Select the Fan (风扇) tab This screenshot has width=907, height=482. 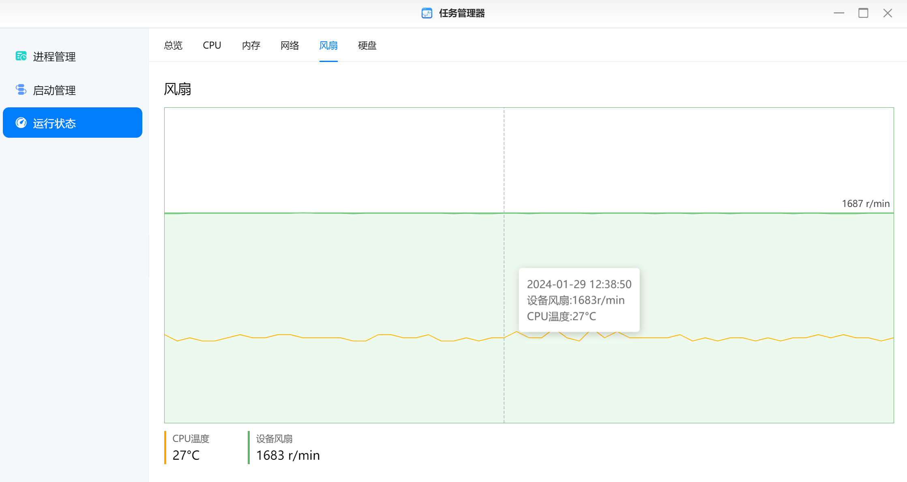click(328, 45)
